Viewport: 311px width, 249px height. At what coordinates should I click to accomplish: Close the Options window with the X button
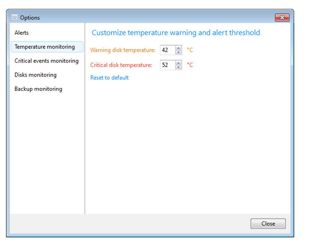pyautogui.click(x=282, y=17)
